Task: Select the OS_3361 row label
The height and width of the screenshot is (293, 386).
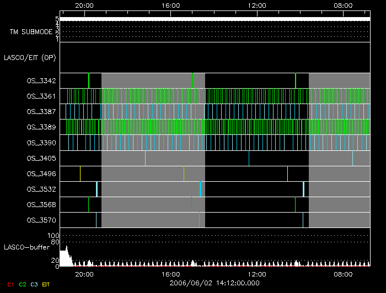Action: coord(41,96)
